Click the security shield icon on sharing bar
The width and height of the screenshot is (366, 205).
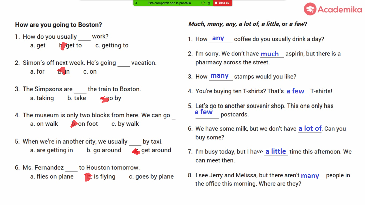point(209,3)
